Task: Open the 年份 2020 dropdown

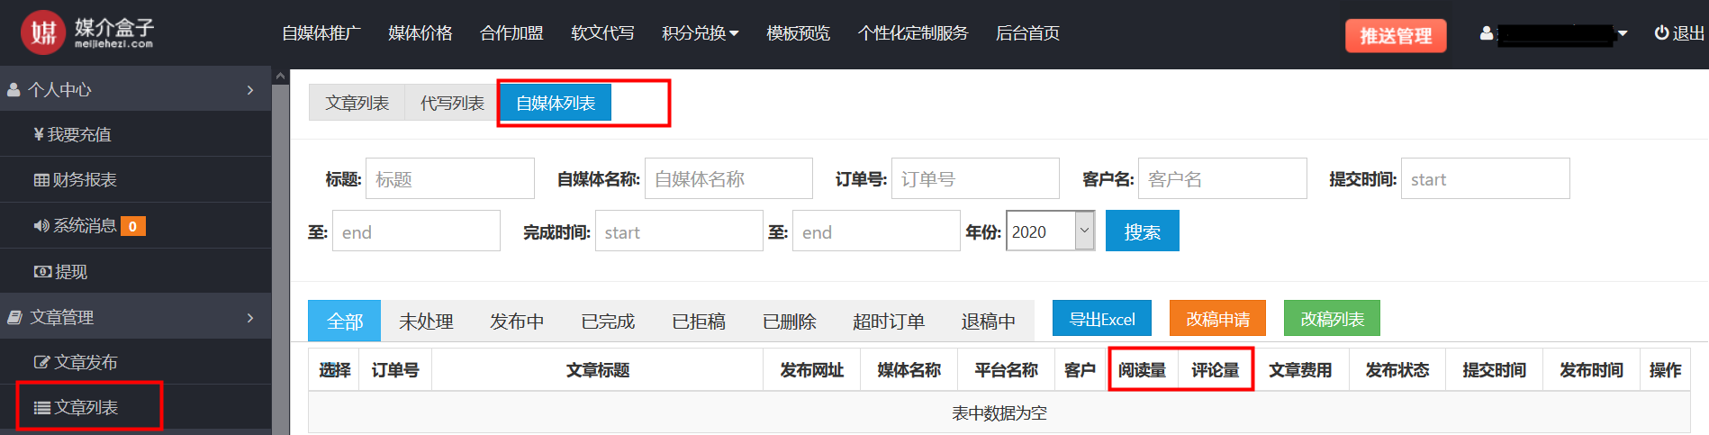Action: (x=1050, y=231)
